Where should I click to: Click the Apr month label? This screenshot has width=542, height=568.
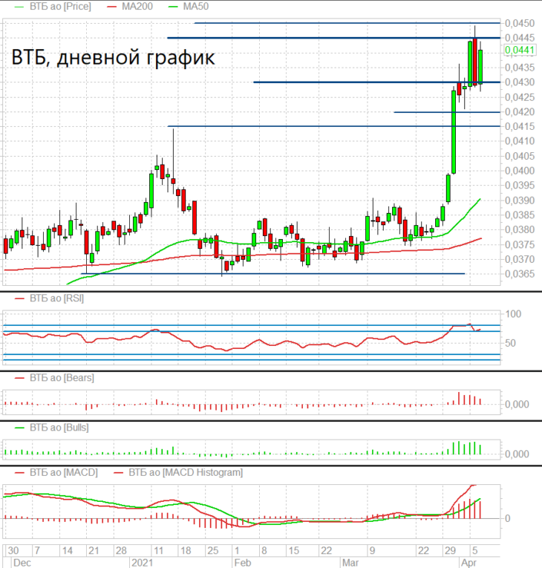point(468,563)
